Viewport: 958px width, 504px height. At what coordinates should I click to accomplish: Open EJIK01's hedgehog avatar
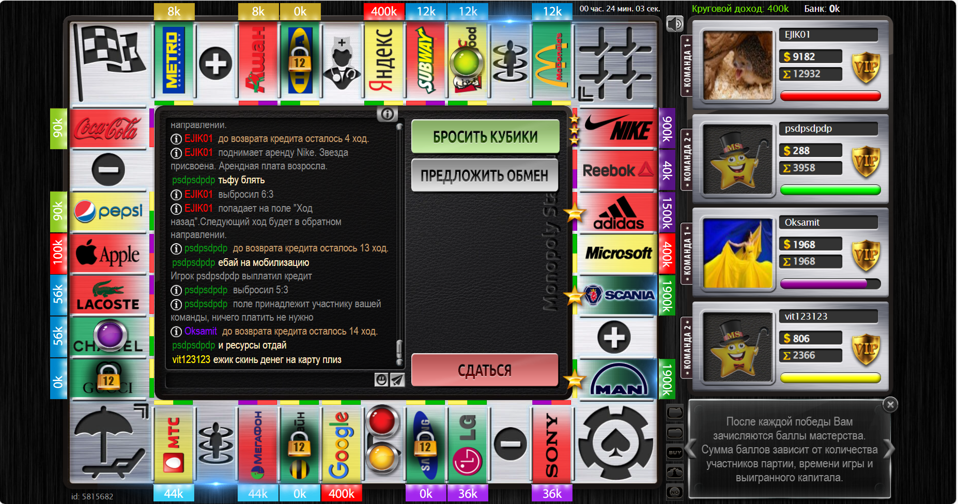[x=738, y=65]
